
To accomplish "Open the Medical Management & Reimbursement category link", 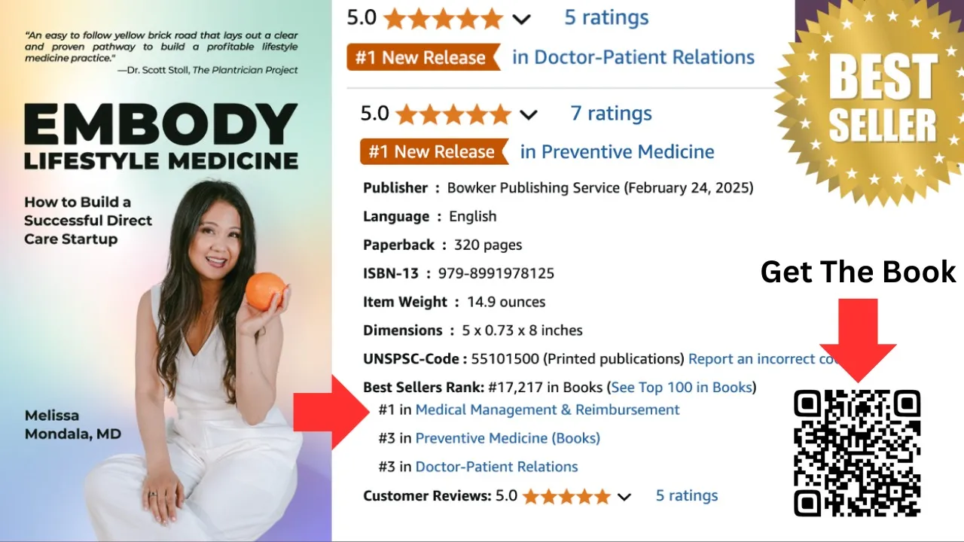I will point(548,410).
